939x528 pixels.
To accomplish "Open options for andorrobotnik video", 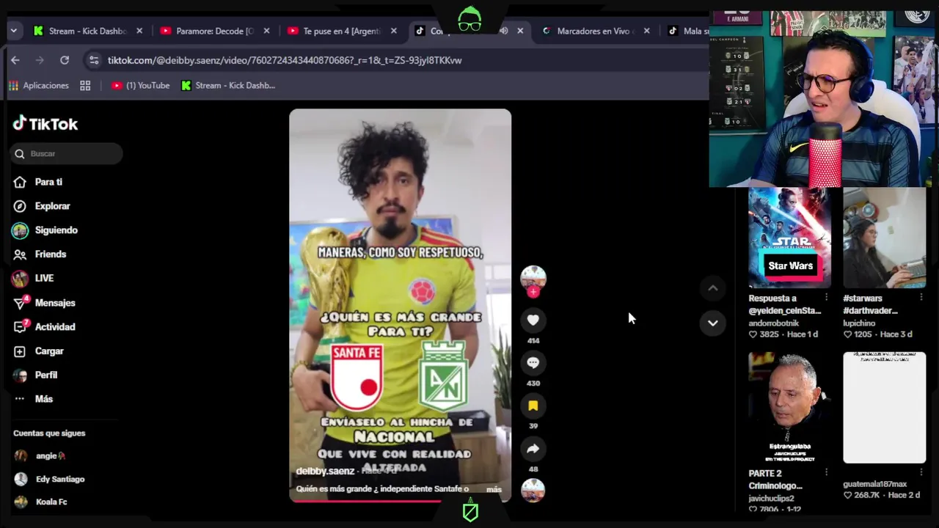I will pyautogui.click(x=827, y=298).
